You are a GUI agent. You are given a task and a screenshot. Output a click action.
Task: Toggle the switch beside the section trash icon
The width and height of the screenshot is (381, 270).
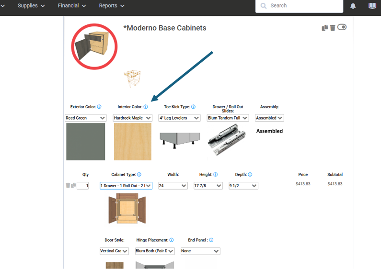coord(342,27)
